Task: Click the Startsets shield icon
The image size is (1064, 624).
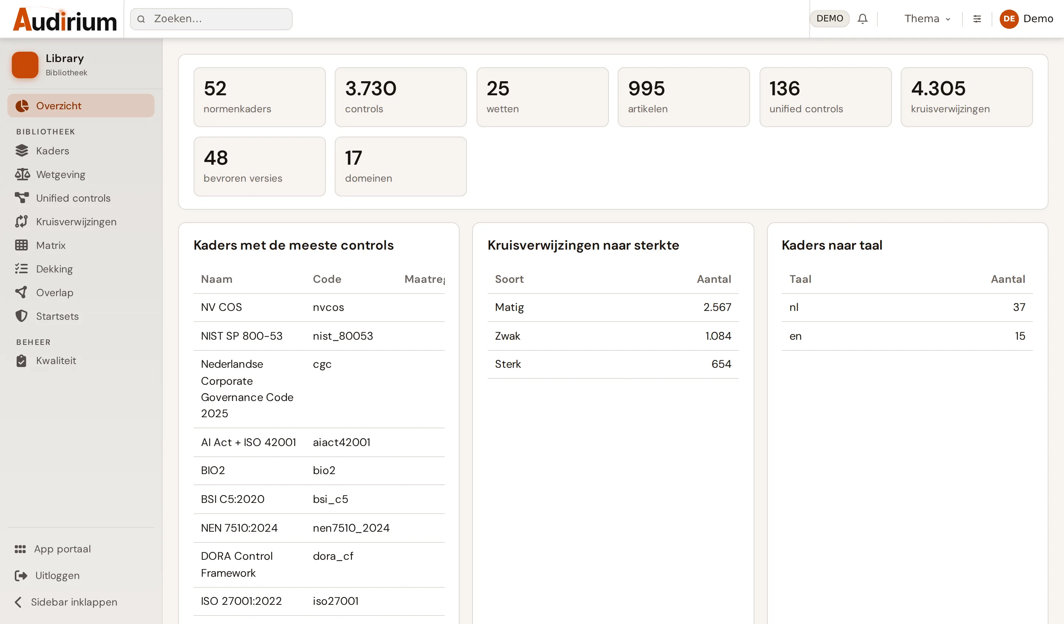Action: 21,316
